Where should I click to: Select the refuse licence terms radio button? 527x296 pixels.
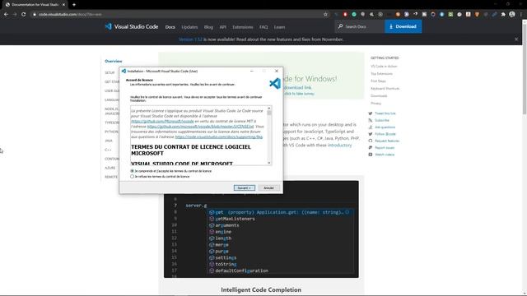(132, 176)
